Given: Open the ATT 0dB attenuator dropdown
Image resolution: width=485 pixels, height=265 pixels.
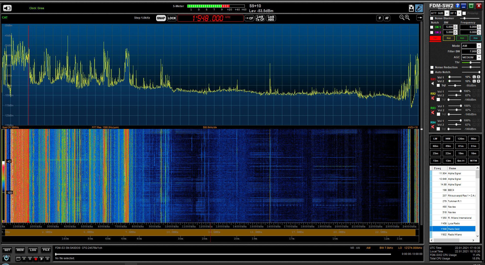Looking at the screenshot, I should click(447, 13).
